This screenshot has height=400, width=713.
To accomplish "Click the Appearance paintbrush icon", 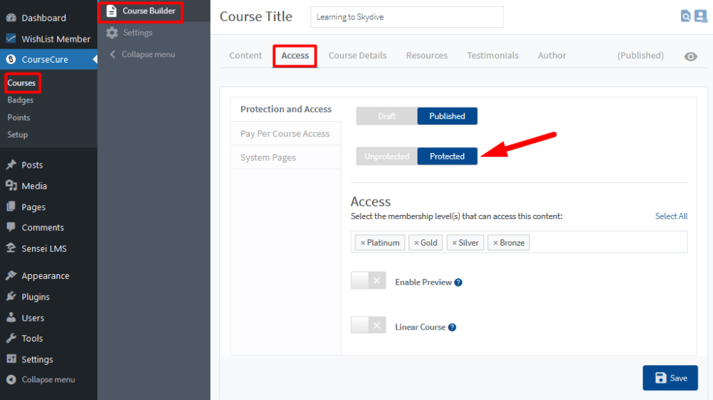I will pyautogui.click(x=11, y=275).
